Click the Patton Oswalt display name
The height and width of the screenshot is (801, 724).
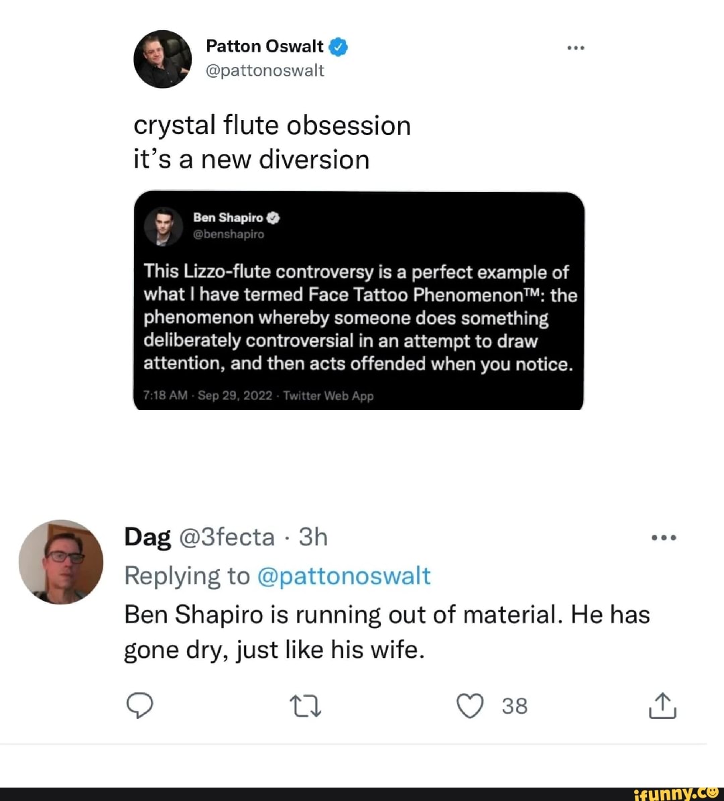coord(265,46)
